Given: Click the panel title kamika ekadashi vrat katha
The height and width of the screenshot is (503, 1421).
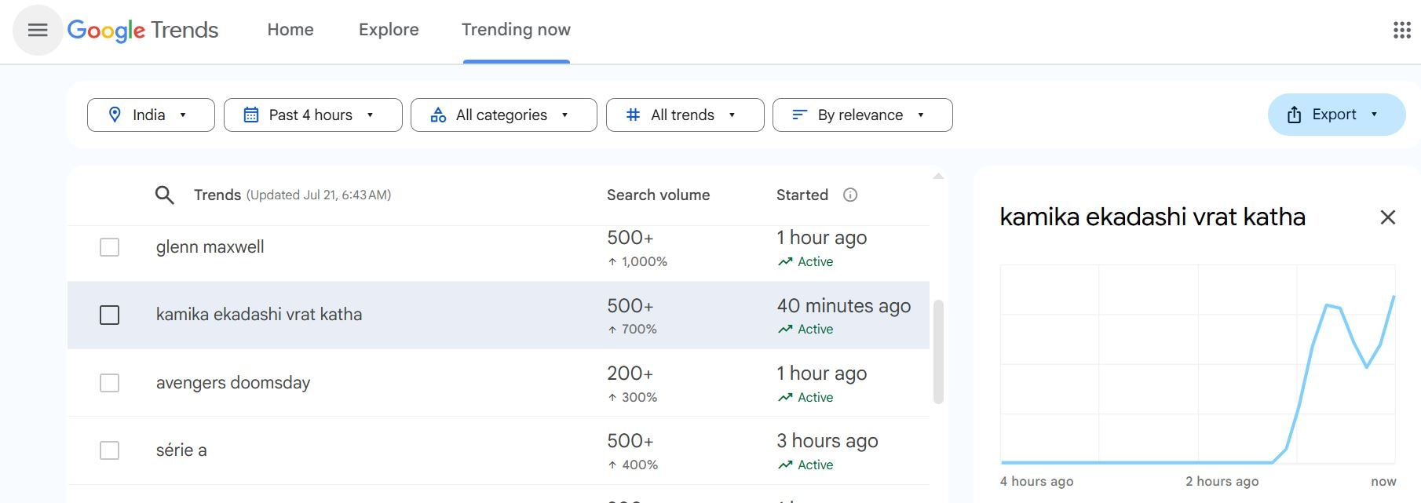Looking at the screenshot, I should (x=1153, y=217).
